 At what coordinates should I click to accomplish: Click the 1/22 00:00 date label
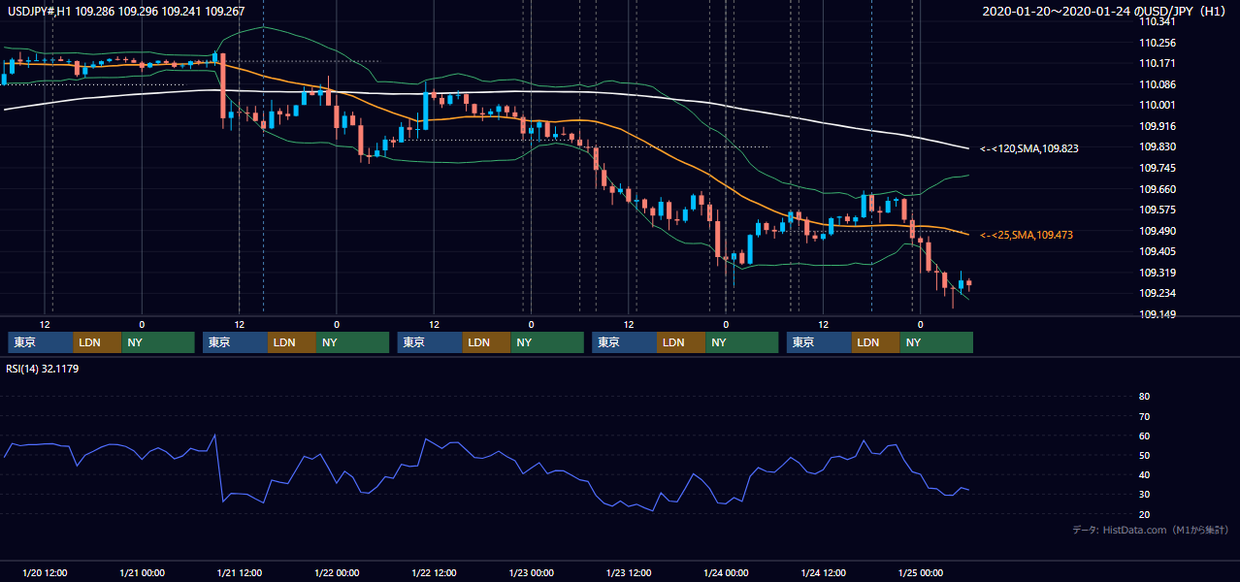[x=336, y=572]
